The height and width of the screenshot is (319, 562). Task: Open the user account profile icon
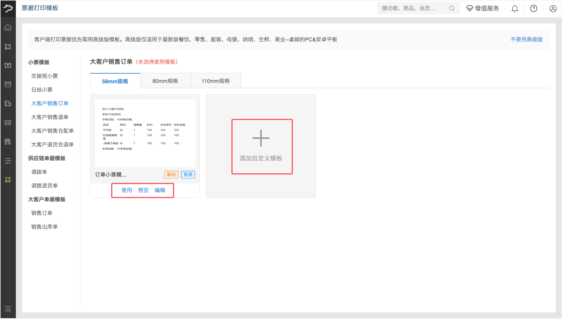pos(553,8)
